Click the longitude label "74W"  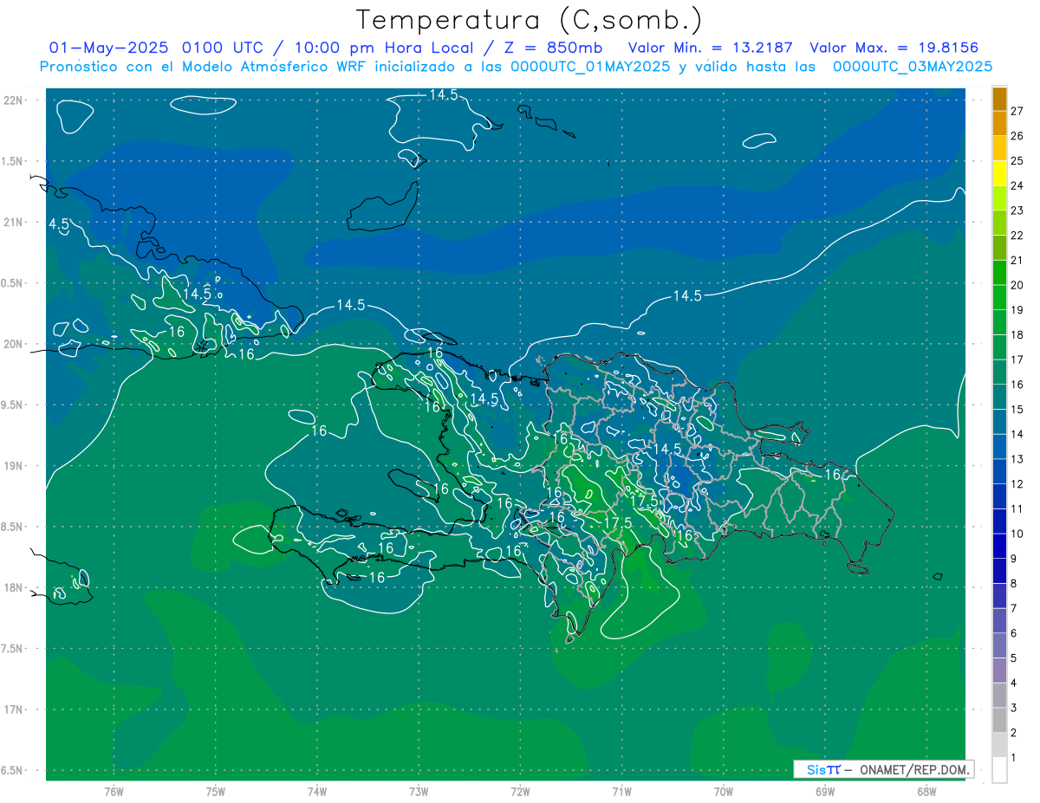[317, 792]
